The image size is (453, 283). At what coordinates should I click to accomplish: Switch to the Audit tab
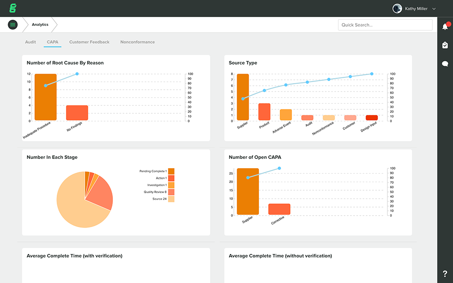(x=30, y=42)
